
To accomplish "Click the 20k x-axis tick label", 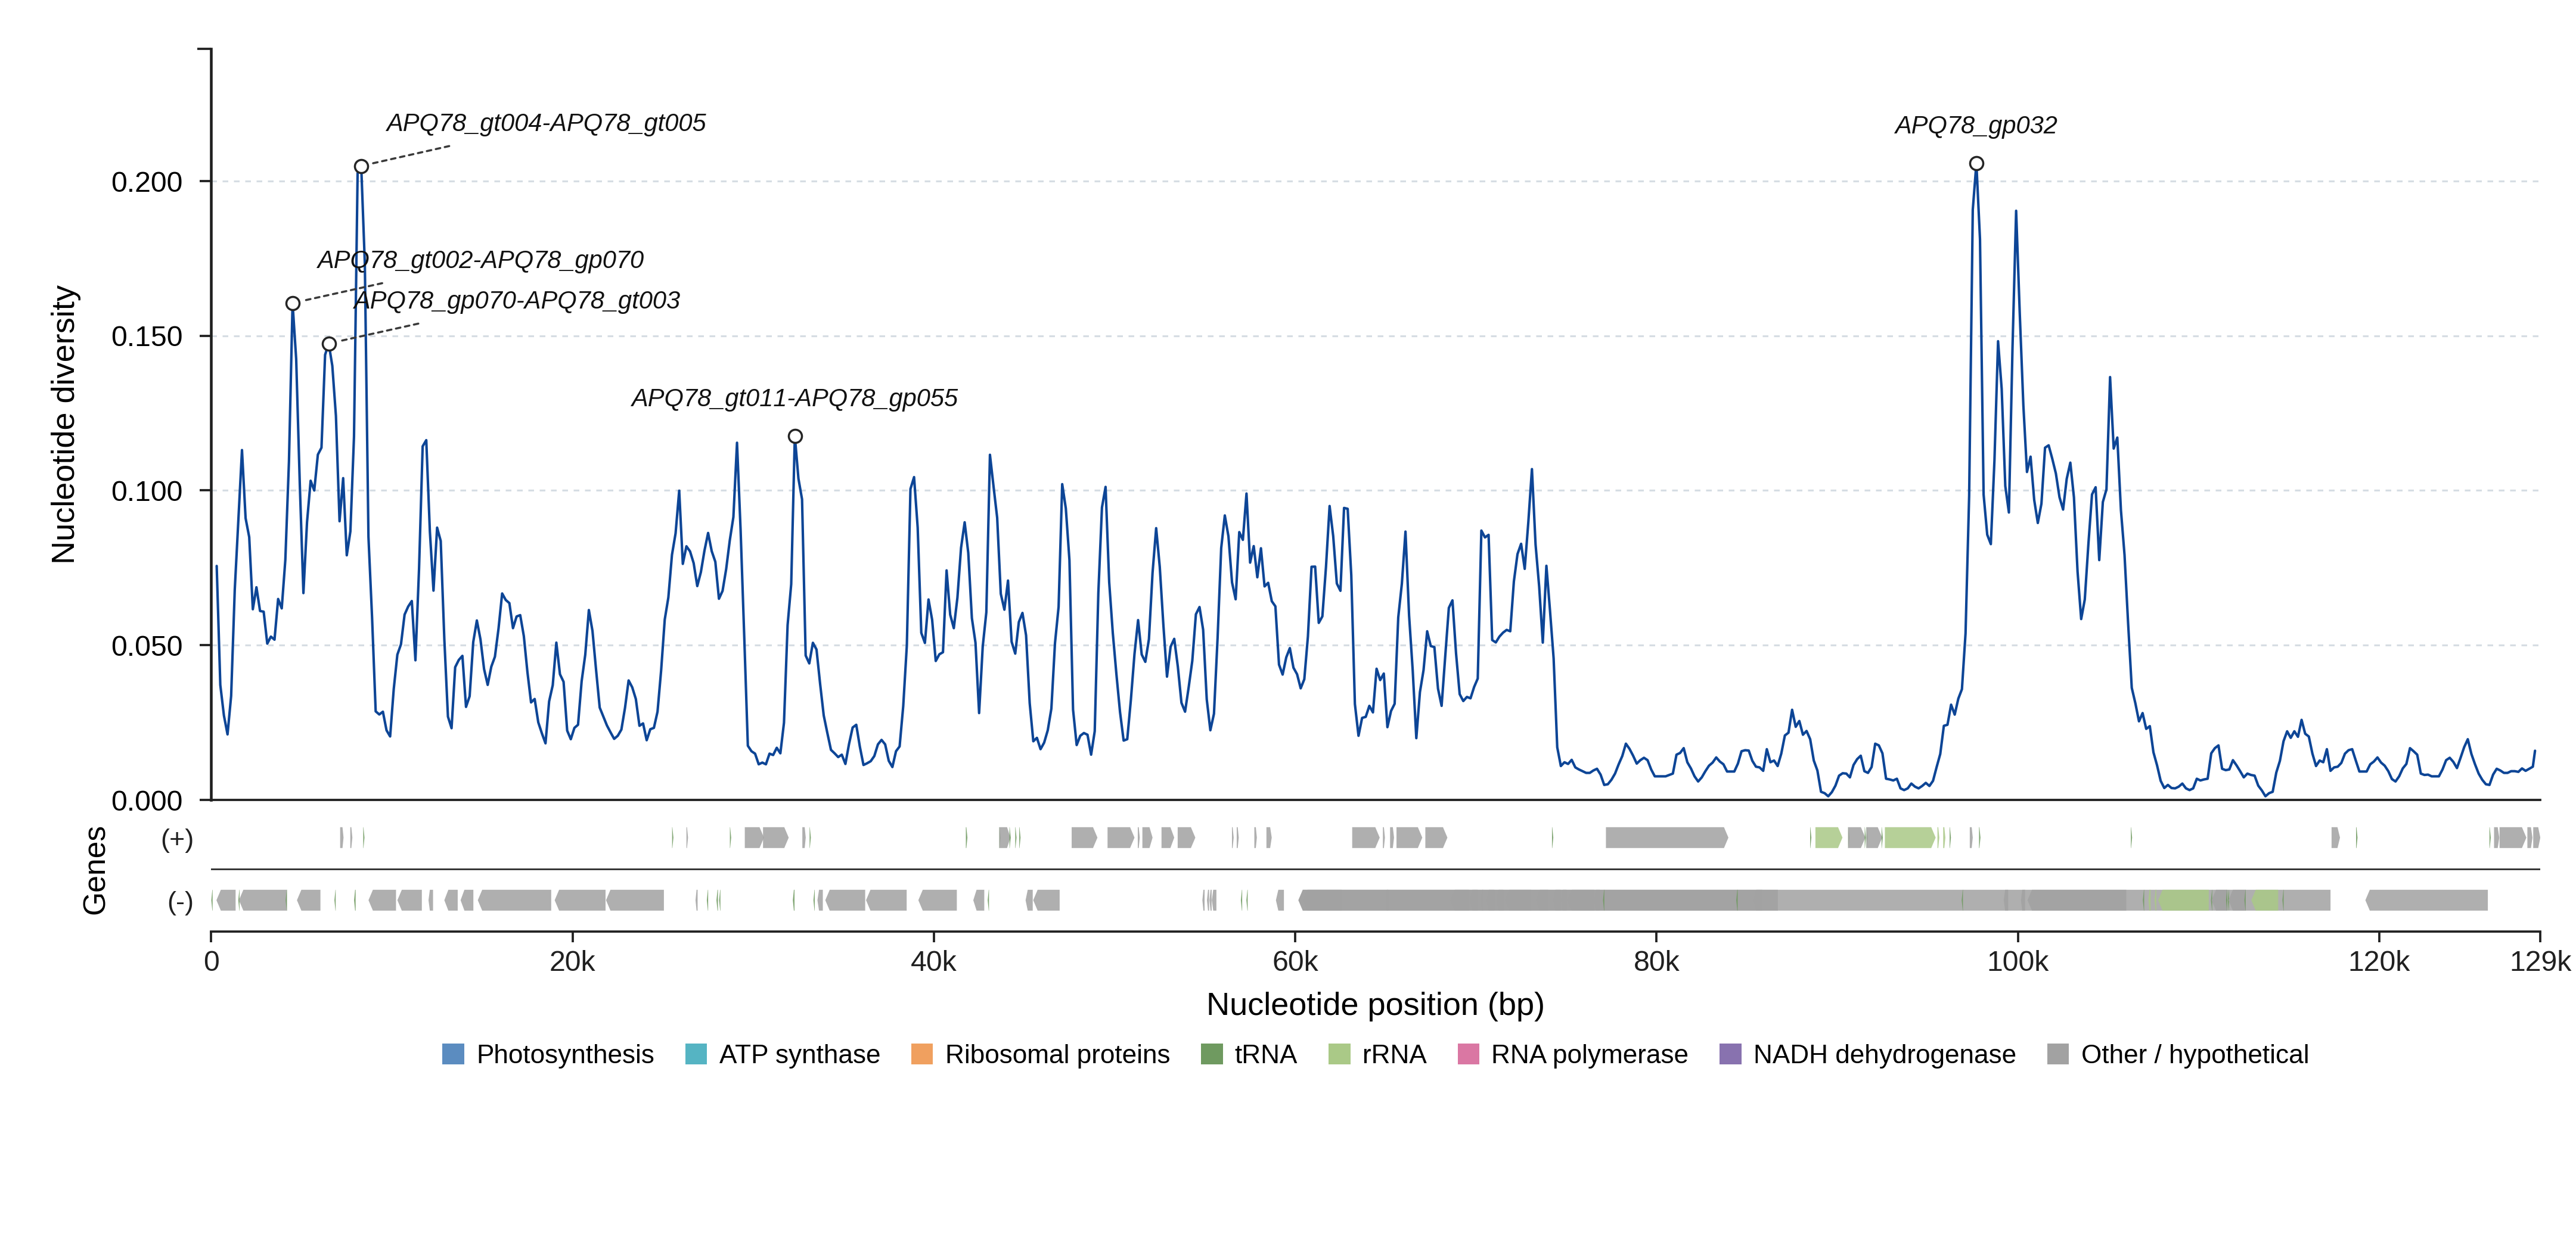I will tap(572, 961).
